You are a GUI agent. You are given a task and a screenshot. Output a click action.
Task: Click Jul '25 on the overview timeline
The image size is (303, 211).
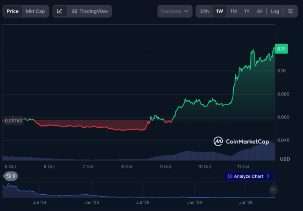(143, 203)
